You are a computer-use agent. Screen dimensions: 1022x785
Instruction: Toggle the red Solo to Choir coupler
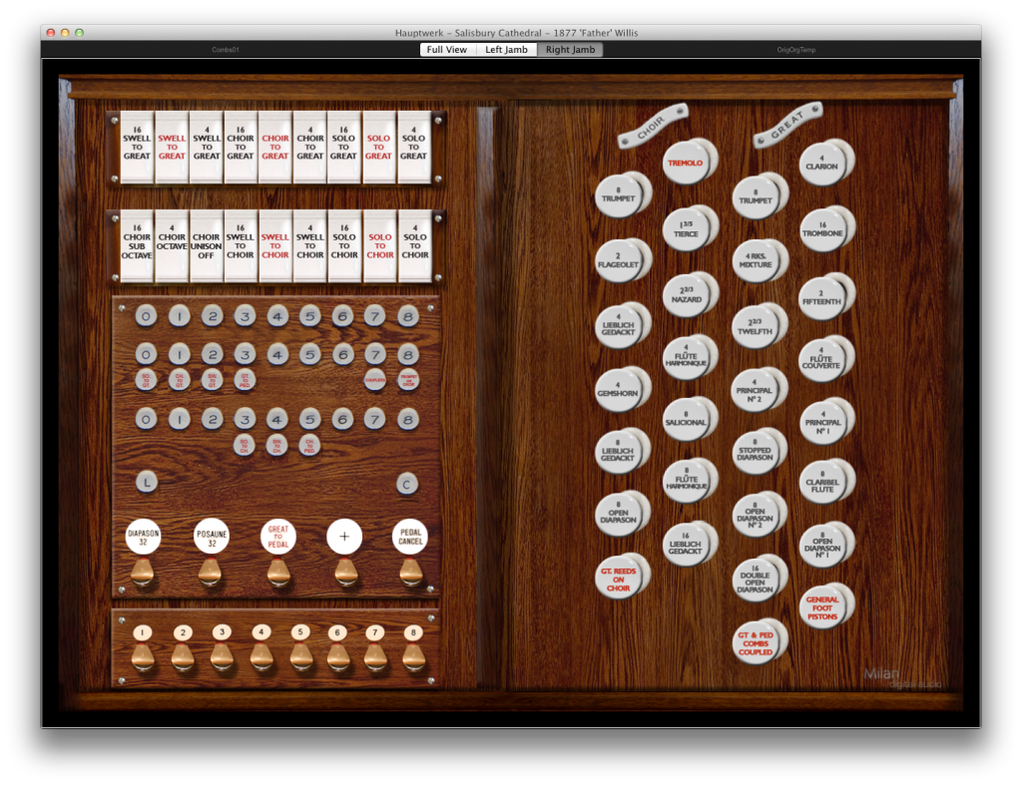[380, 246]
